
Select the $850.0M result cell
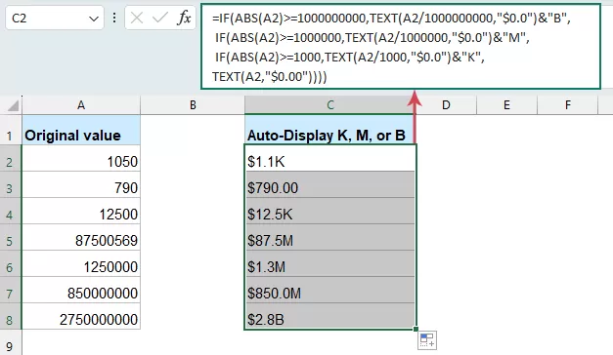pos(330,290)
